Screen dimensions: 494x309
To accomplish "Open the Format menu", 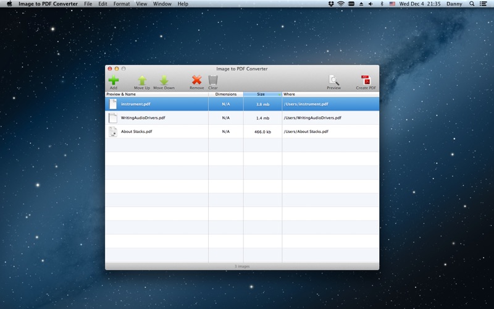I will point(122,4).
